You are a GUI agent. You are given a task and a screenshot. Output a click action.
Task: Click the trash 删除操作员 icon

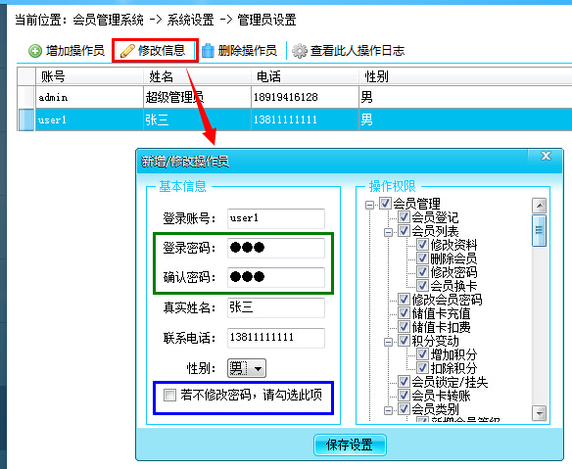(x=208, y=51)
